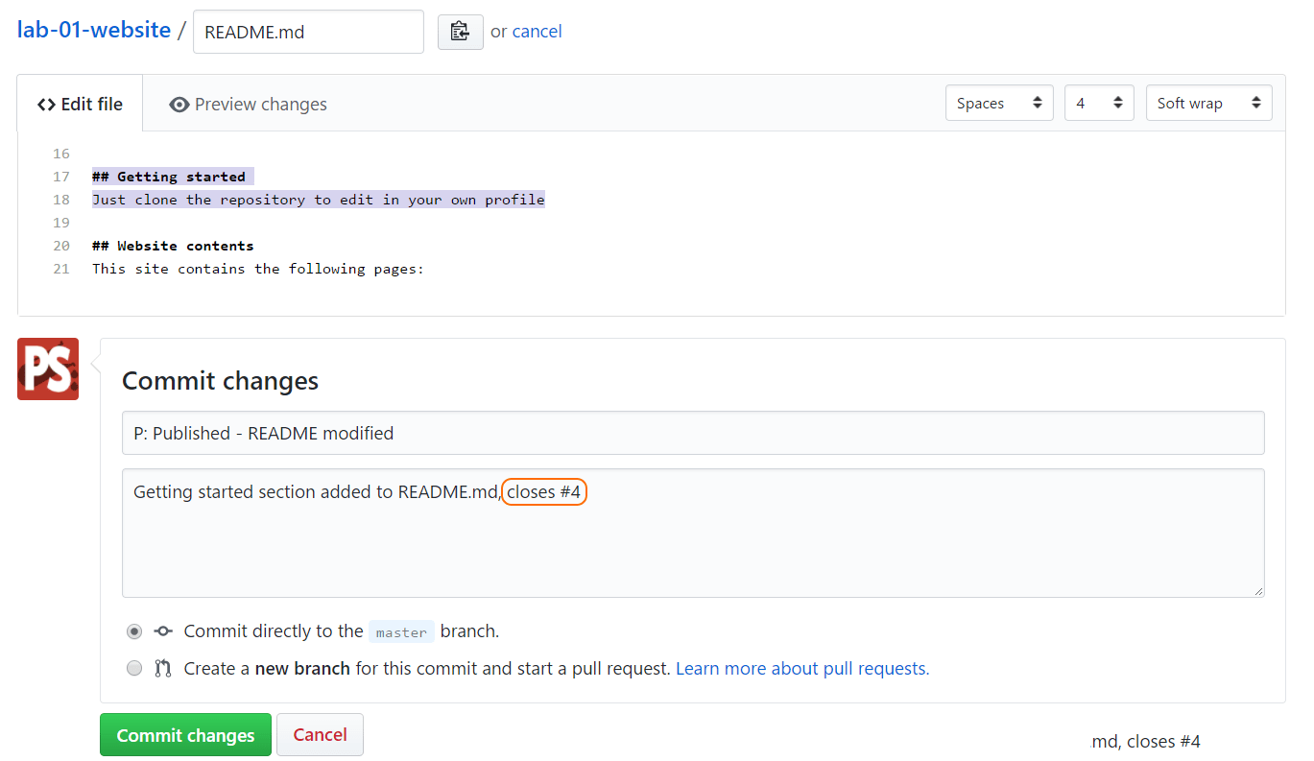Copy file path with the clipboard icon

pyautogui.click(x=461, y=32)
